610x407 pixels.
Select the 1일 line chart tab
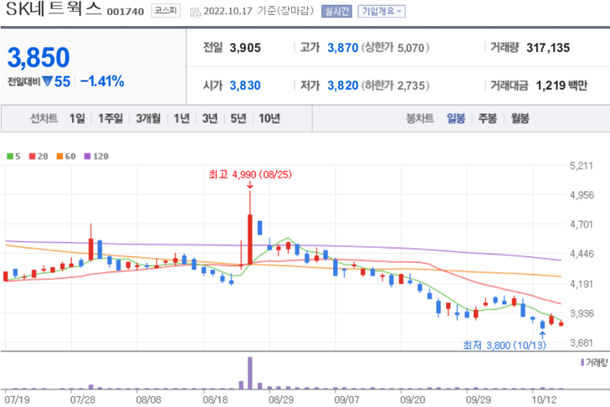(x=77, y=118)
